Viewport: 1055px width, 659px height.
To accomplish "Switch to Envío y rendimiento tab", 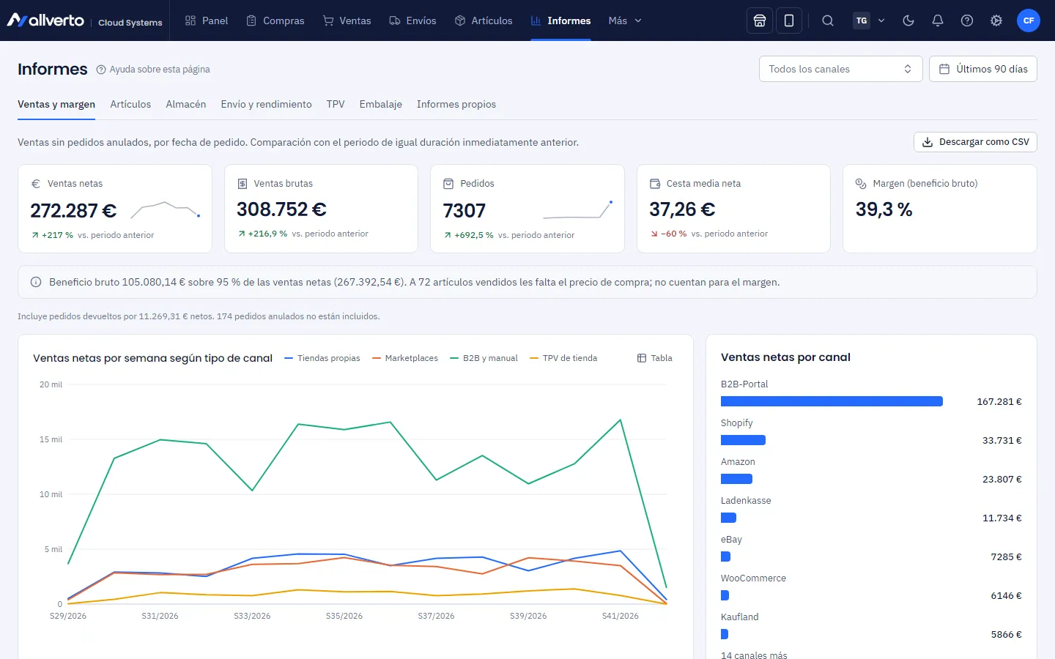I will [266, 105].
